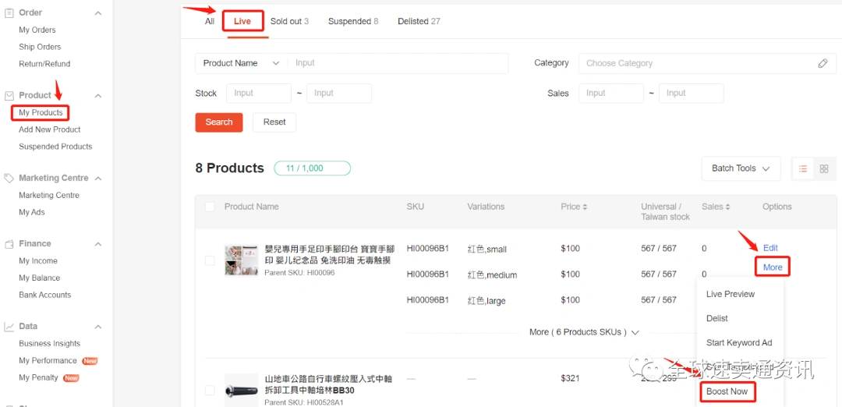Tick checkbox for baby handprint product
This screenshot has height=407, width=842.
coord(210,260)
